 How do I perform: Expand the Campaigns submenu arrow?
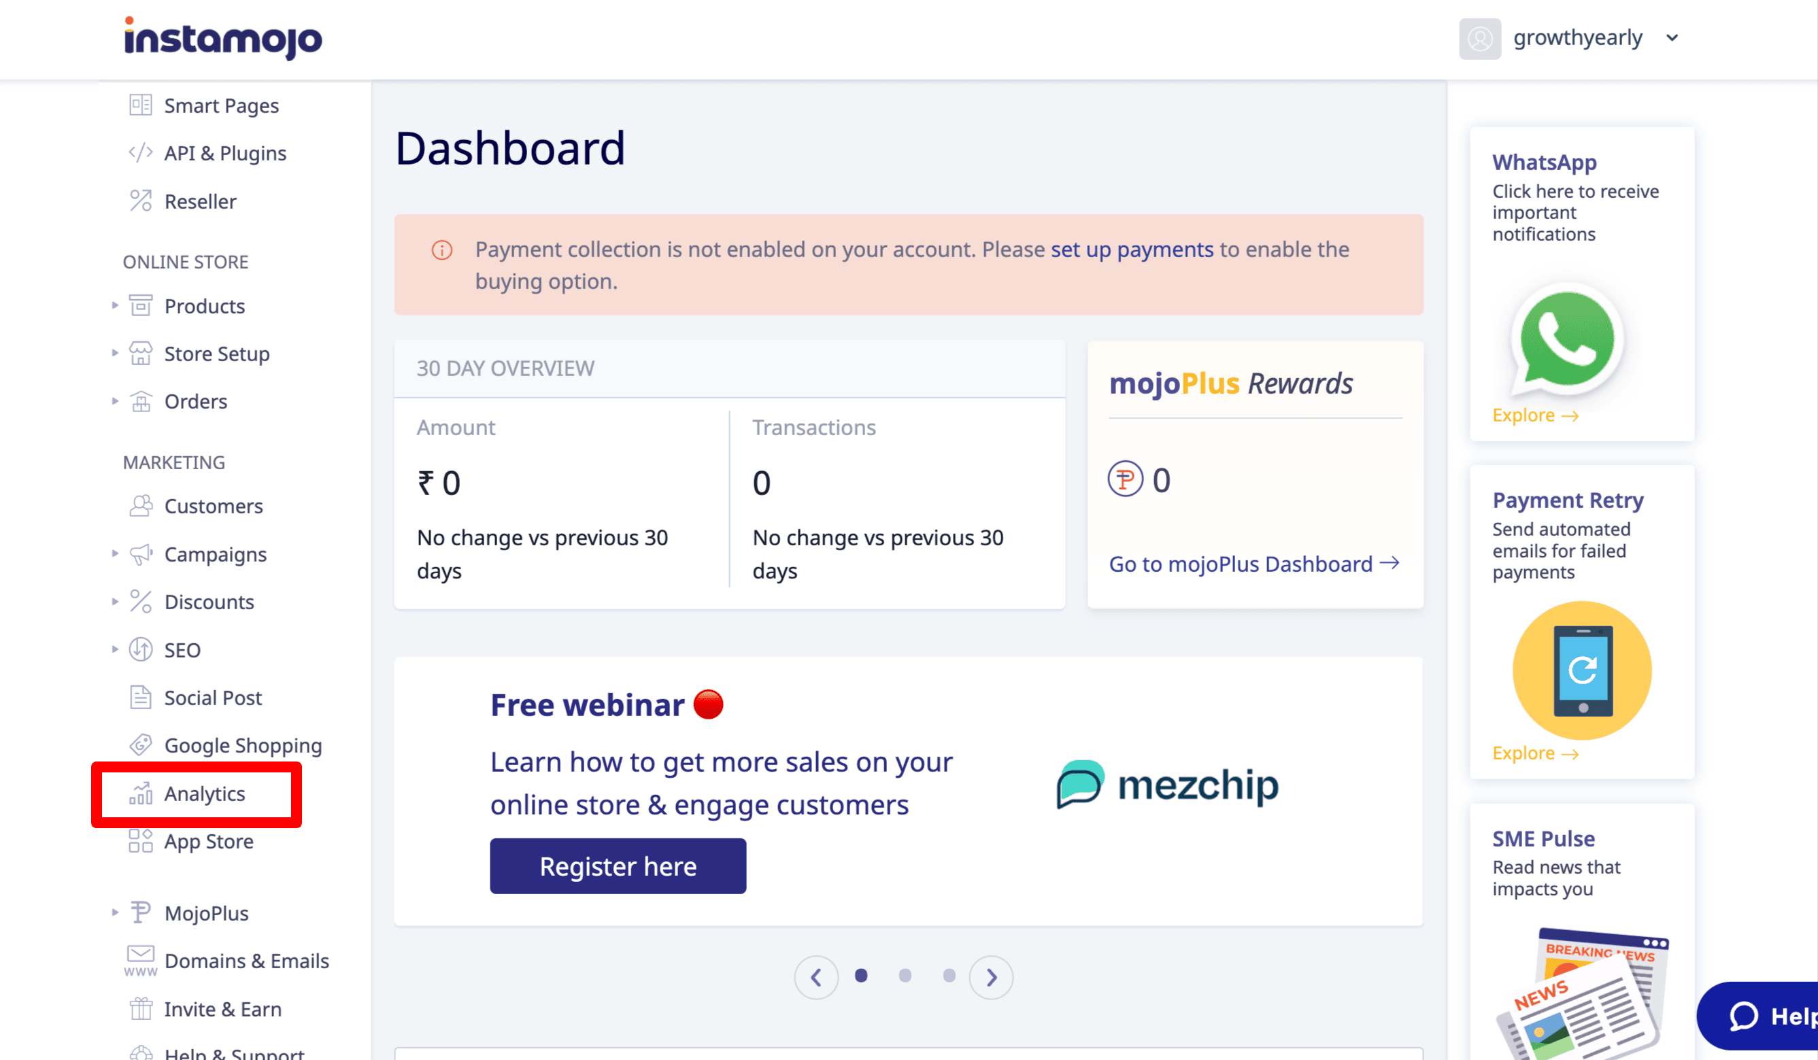(x=115, y=553)
